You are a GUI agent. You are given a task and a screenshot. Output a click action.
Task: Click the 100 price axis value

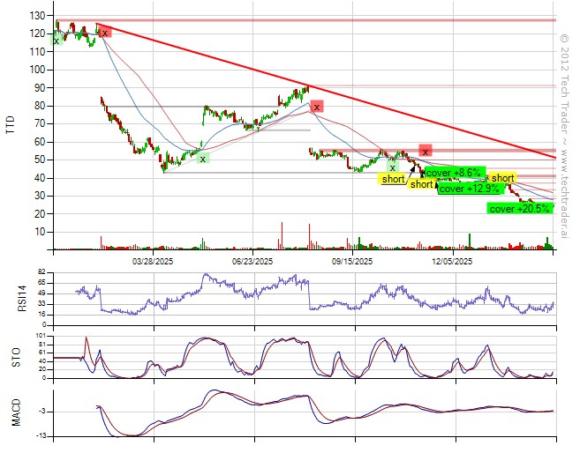pyautogui.click(x=37, y=70)
